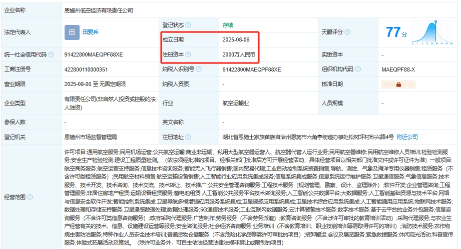Select industry value 航空运输业
The width and height of the screenshot is (461, 249).
[x=236, y=103]
